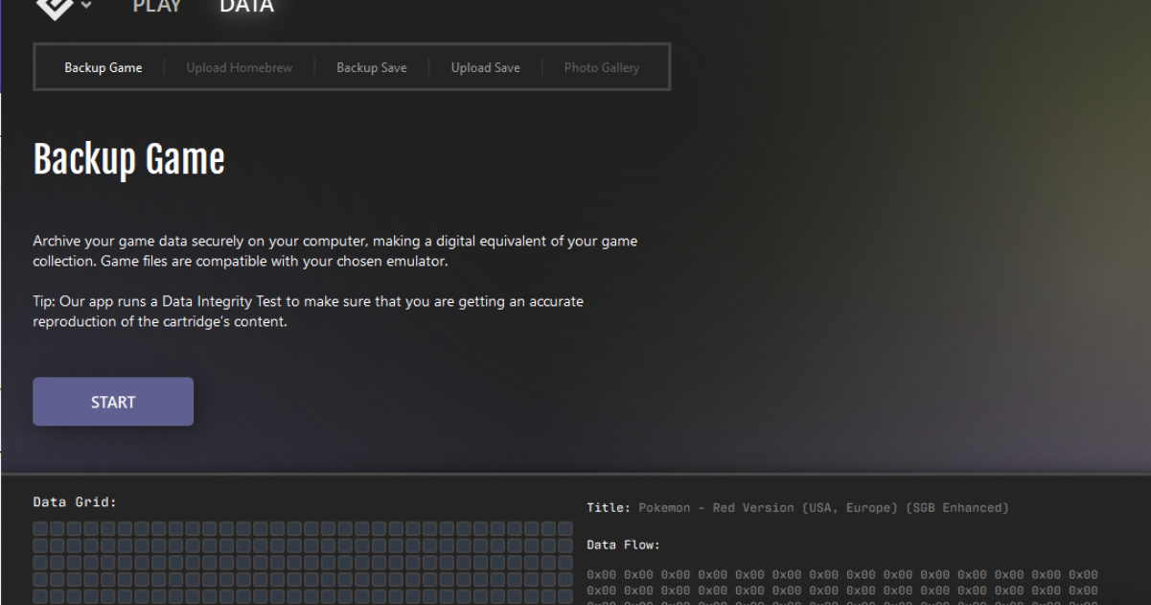Expand the chevron dropdown beside the logo
Screen dimensions: 1151x605
tap(87, 6)
